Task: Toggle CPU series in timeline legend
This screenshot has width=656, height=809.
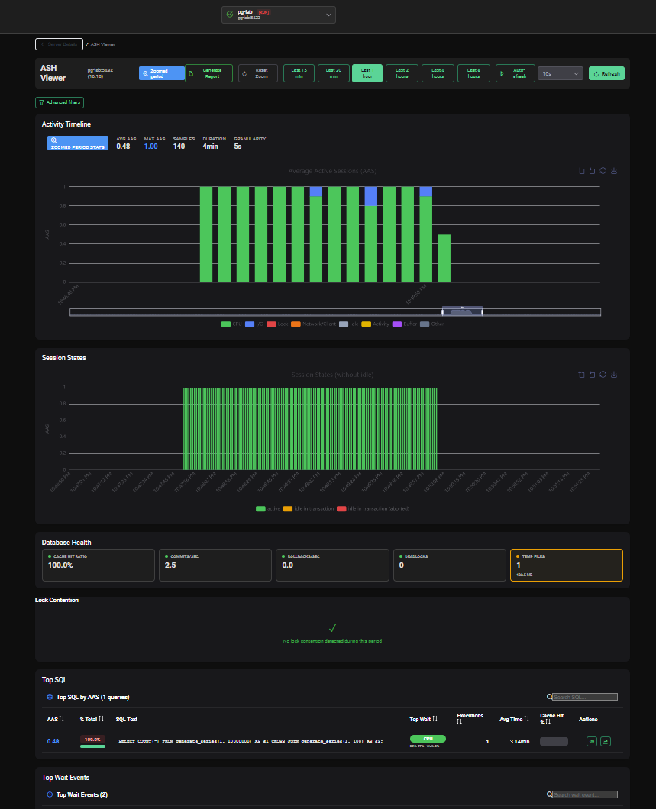Action: pos(231,324)
